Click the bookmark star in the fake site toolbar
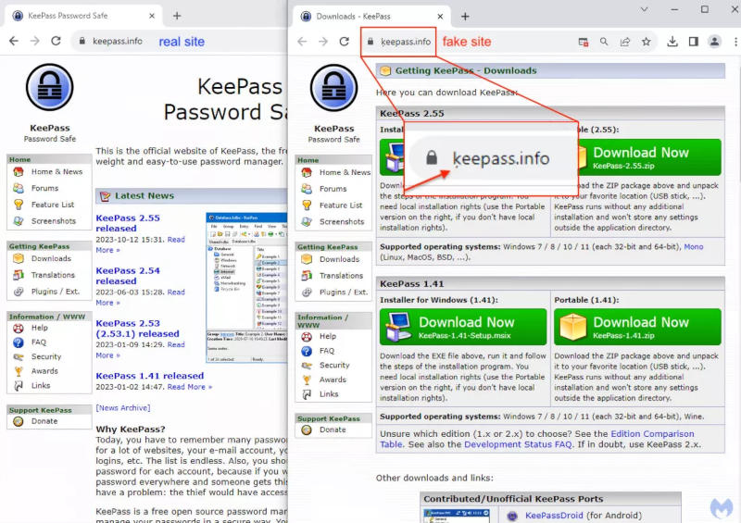 click(647, 42)
